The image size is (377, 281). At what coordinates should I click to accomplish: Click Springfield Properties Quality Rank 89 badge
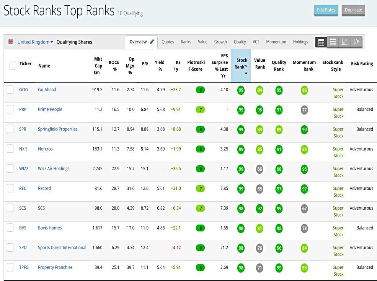tap(279, 130)
